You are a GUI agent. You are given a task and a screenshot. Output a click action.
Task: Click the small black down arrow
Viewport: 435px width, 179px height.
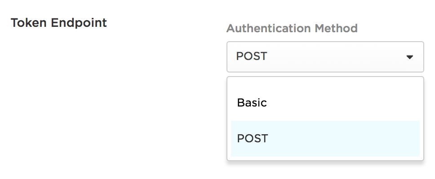409,57
